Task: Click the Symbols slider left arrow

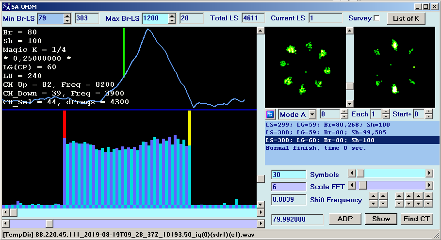Action: tap(352, 173)
